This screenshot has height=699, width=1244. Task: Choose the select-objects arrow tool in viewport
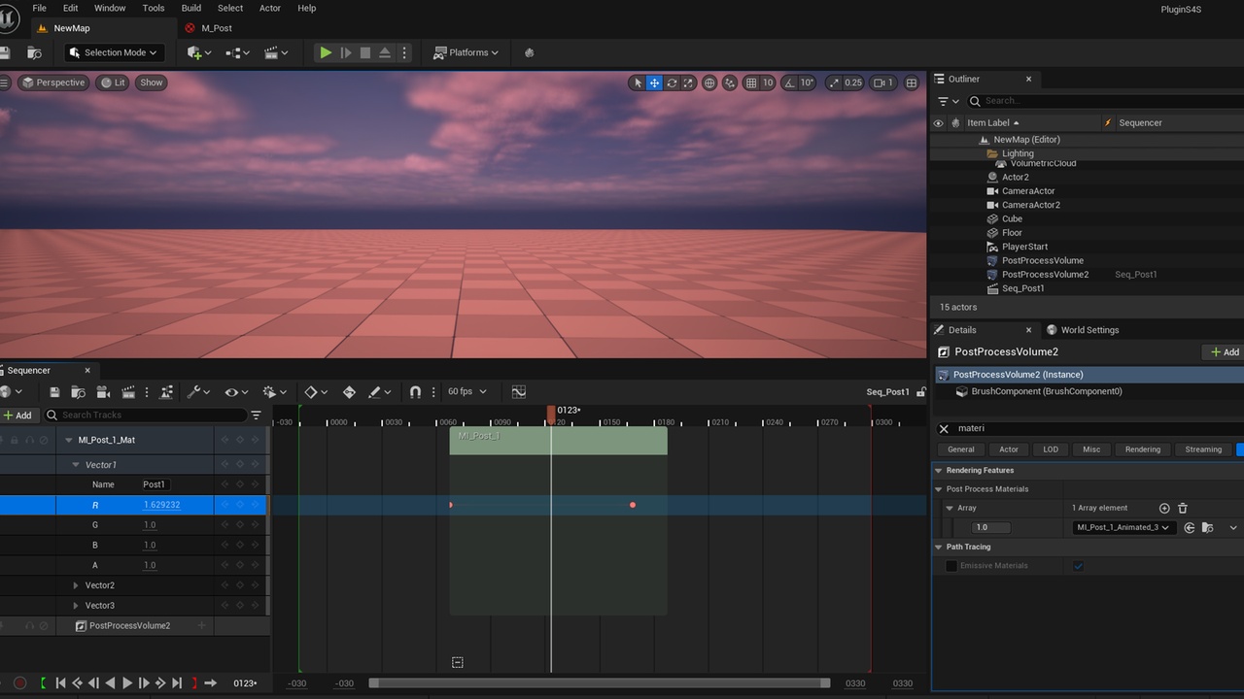(x=638, y=83)
